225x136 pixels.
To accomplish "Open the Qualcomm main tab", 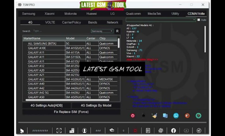I will 133,14.
